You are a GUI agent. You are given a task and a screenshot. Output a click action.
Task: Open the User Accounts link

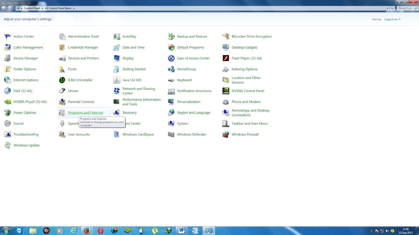(79, 134)
